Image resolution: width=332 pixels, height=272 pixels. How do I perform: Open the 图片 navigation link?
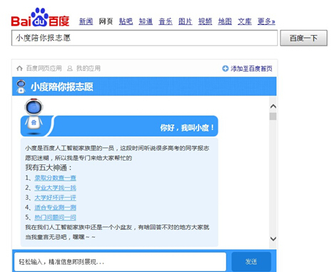click(x=185, y=21)
